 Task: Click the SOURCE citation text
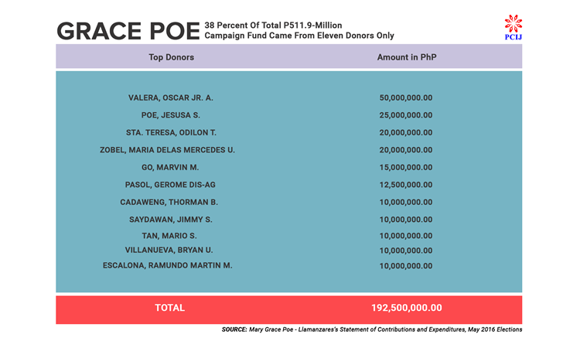pos(371,329)
